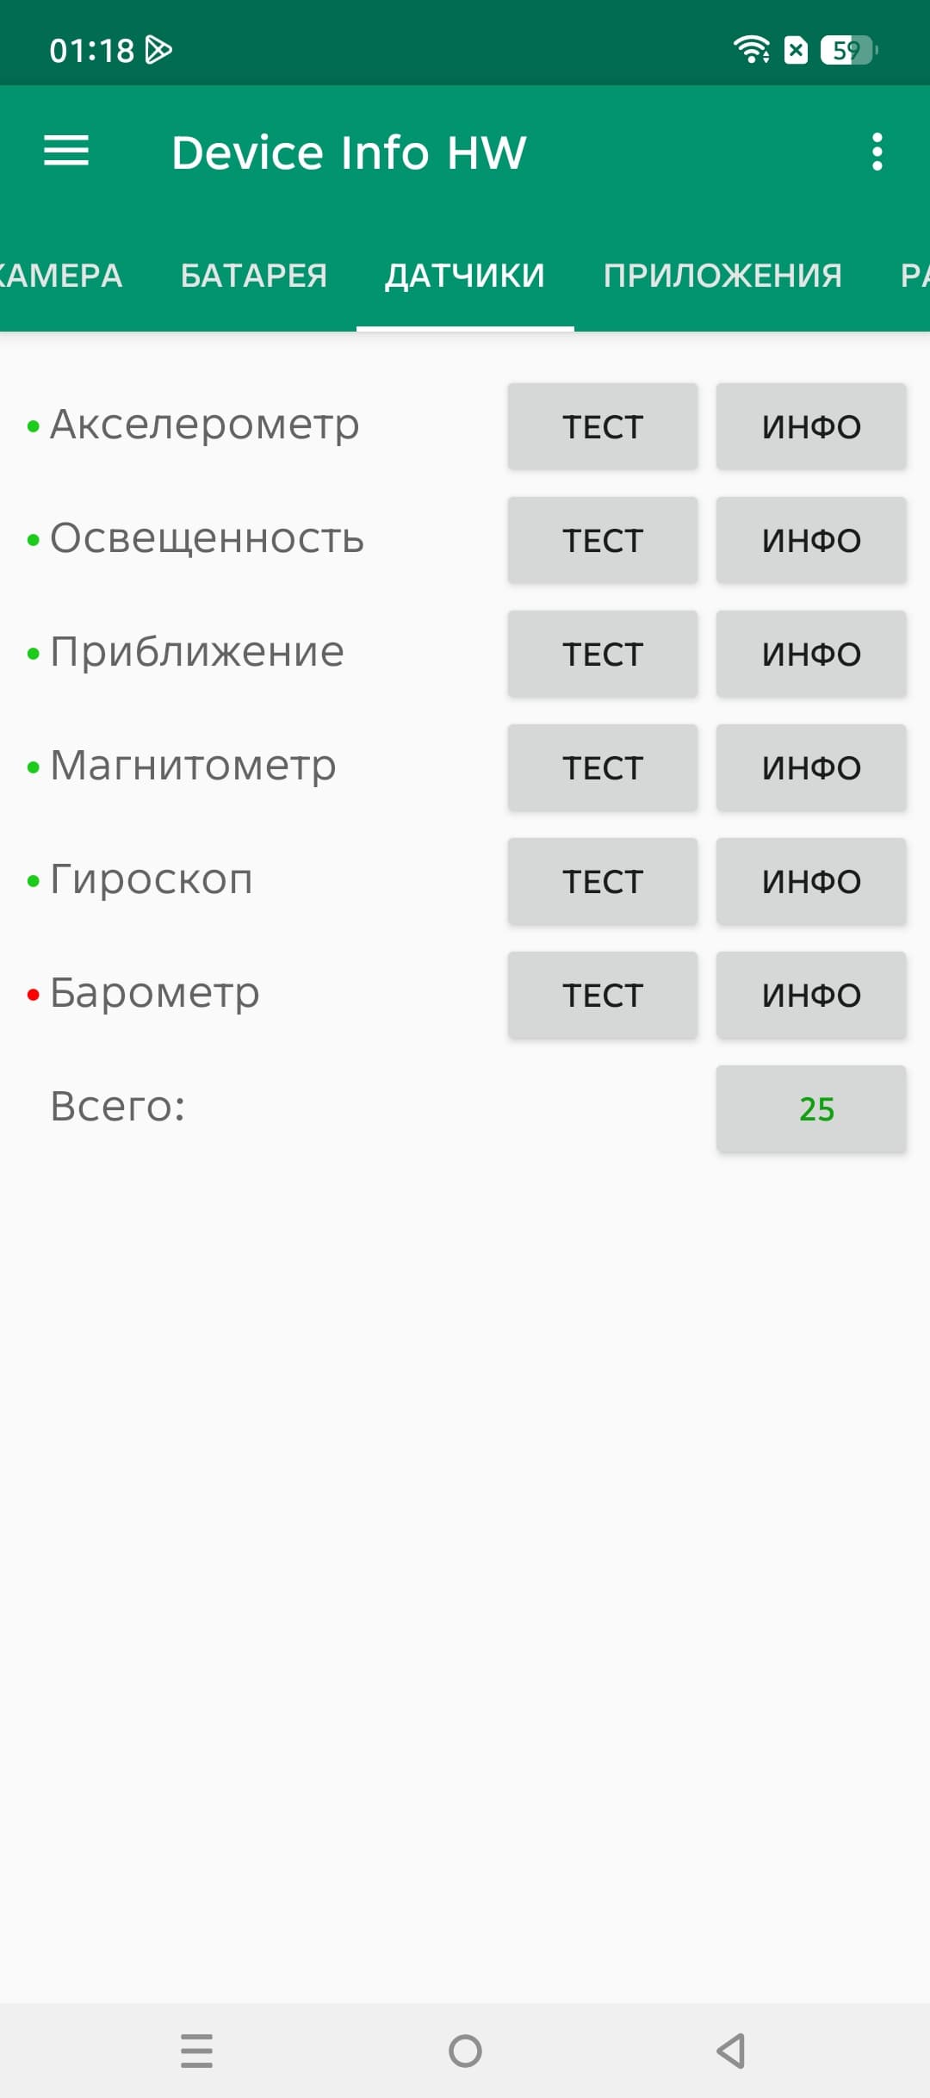This screenshot has height=2098, width=930.
Task: Switch to the ПРИЛОЖЕНИЯ tab
Action: 722,276
